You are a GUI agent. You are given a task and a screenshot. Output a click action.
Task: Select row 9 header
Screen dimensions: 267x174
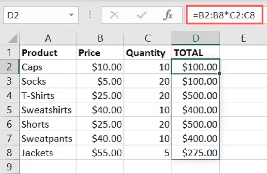[9, 166]
